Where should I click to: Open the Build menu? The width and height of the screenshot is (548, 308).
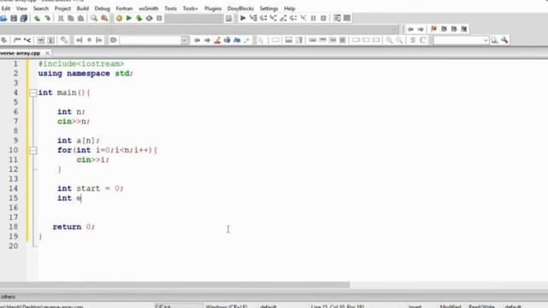coord(83,9)
